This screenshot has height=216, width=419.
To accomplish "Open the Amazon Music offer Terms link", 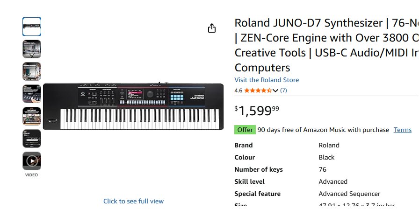I will coord(403,130).
